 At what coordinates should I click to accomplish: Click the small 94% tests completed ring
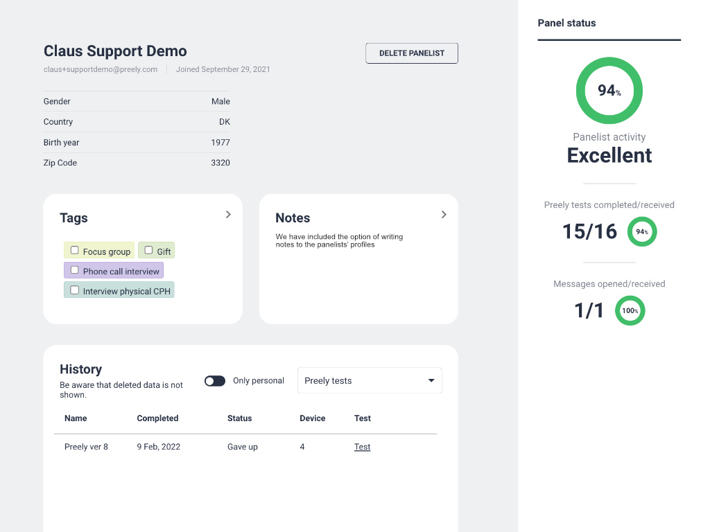coord(642,231)
